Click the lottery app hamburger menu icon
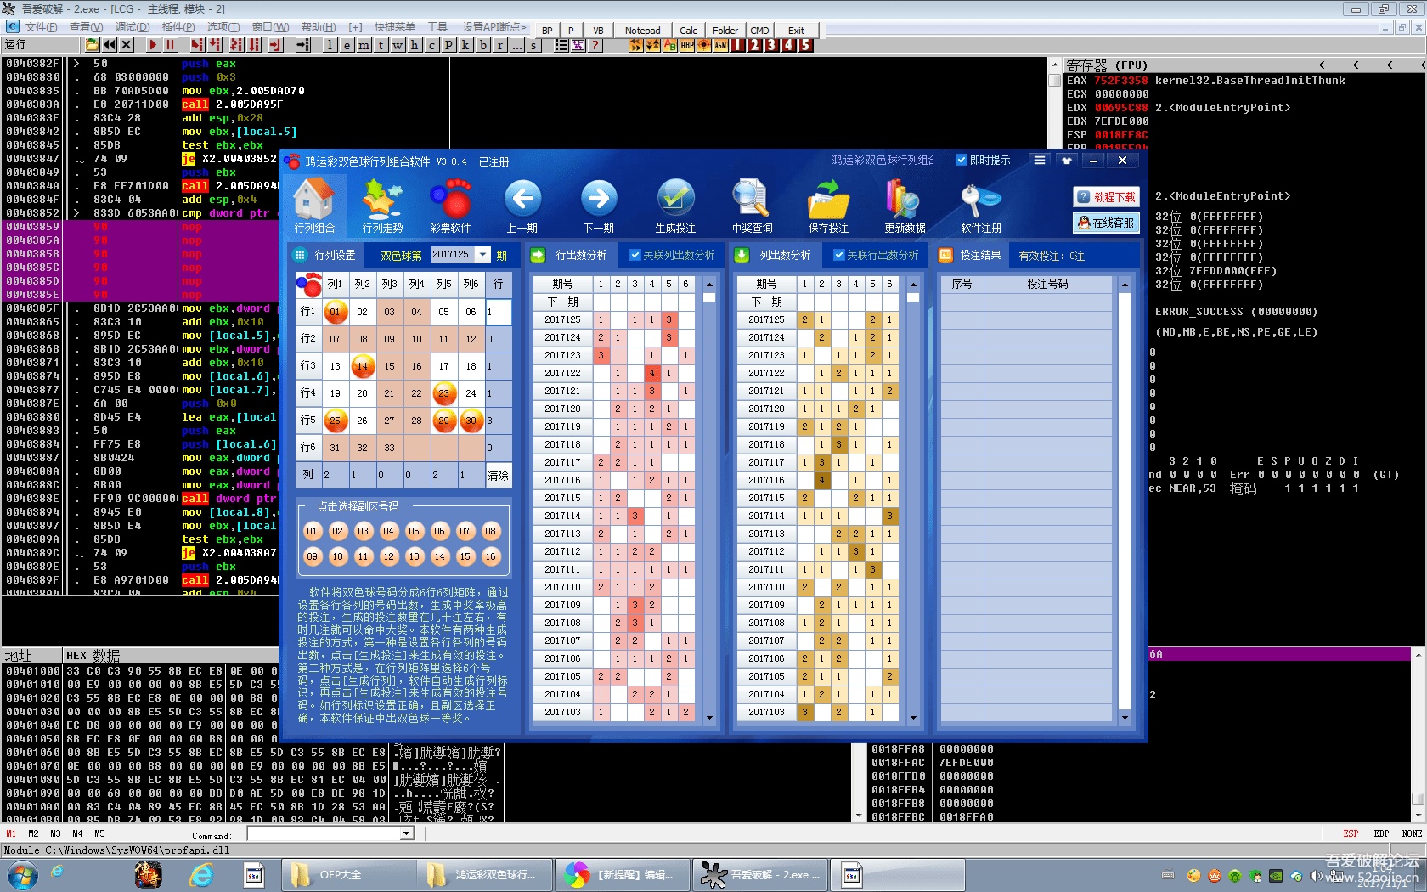 (1039, 160)
